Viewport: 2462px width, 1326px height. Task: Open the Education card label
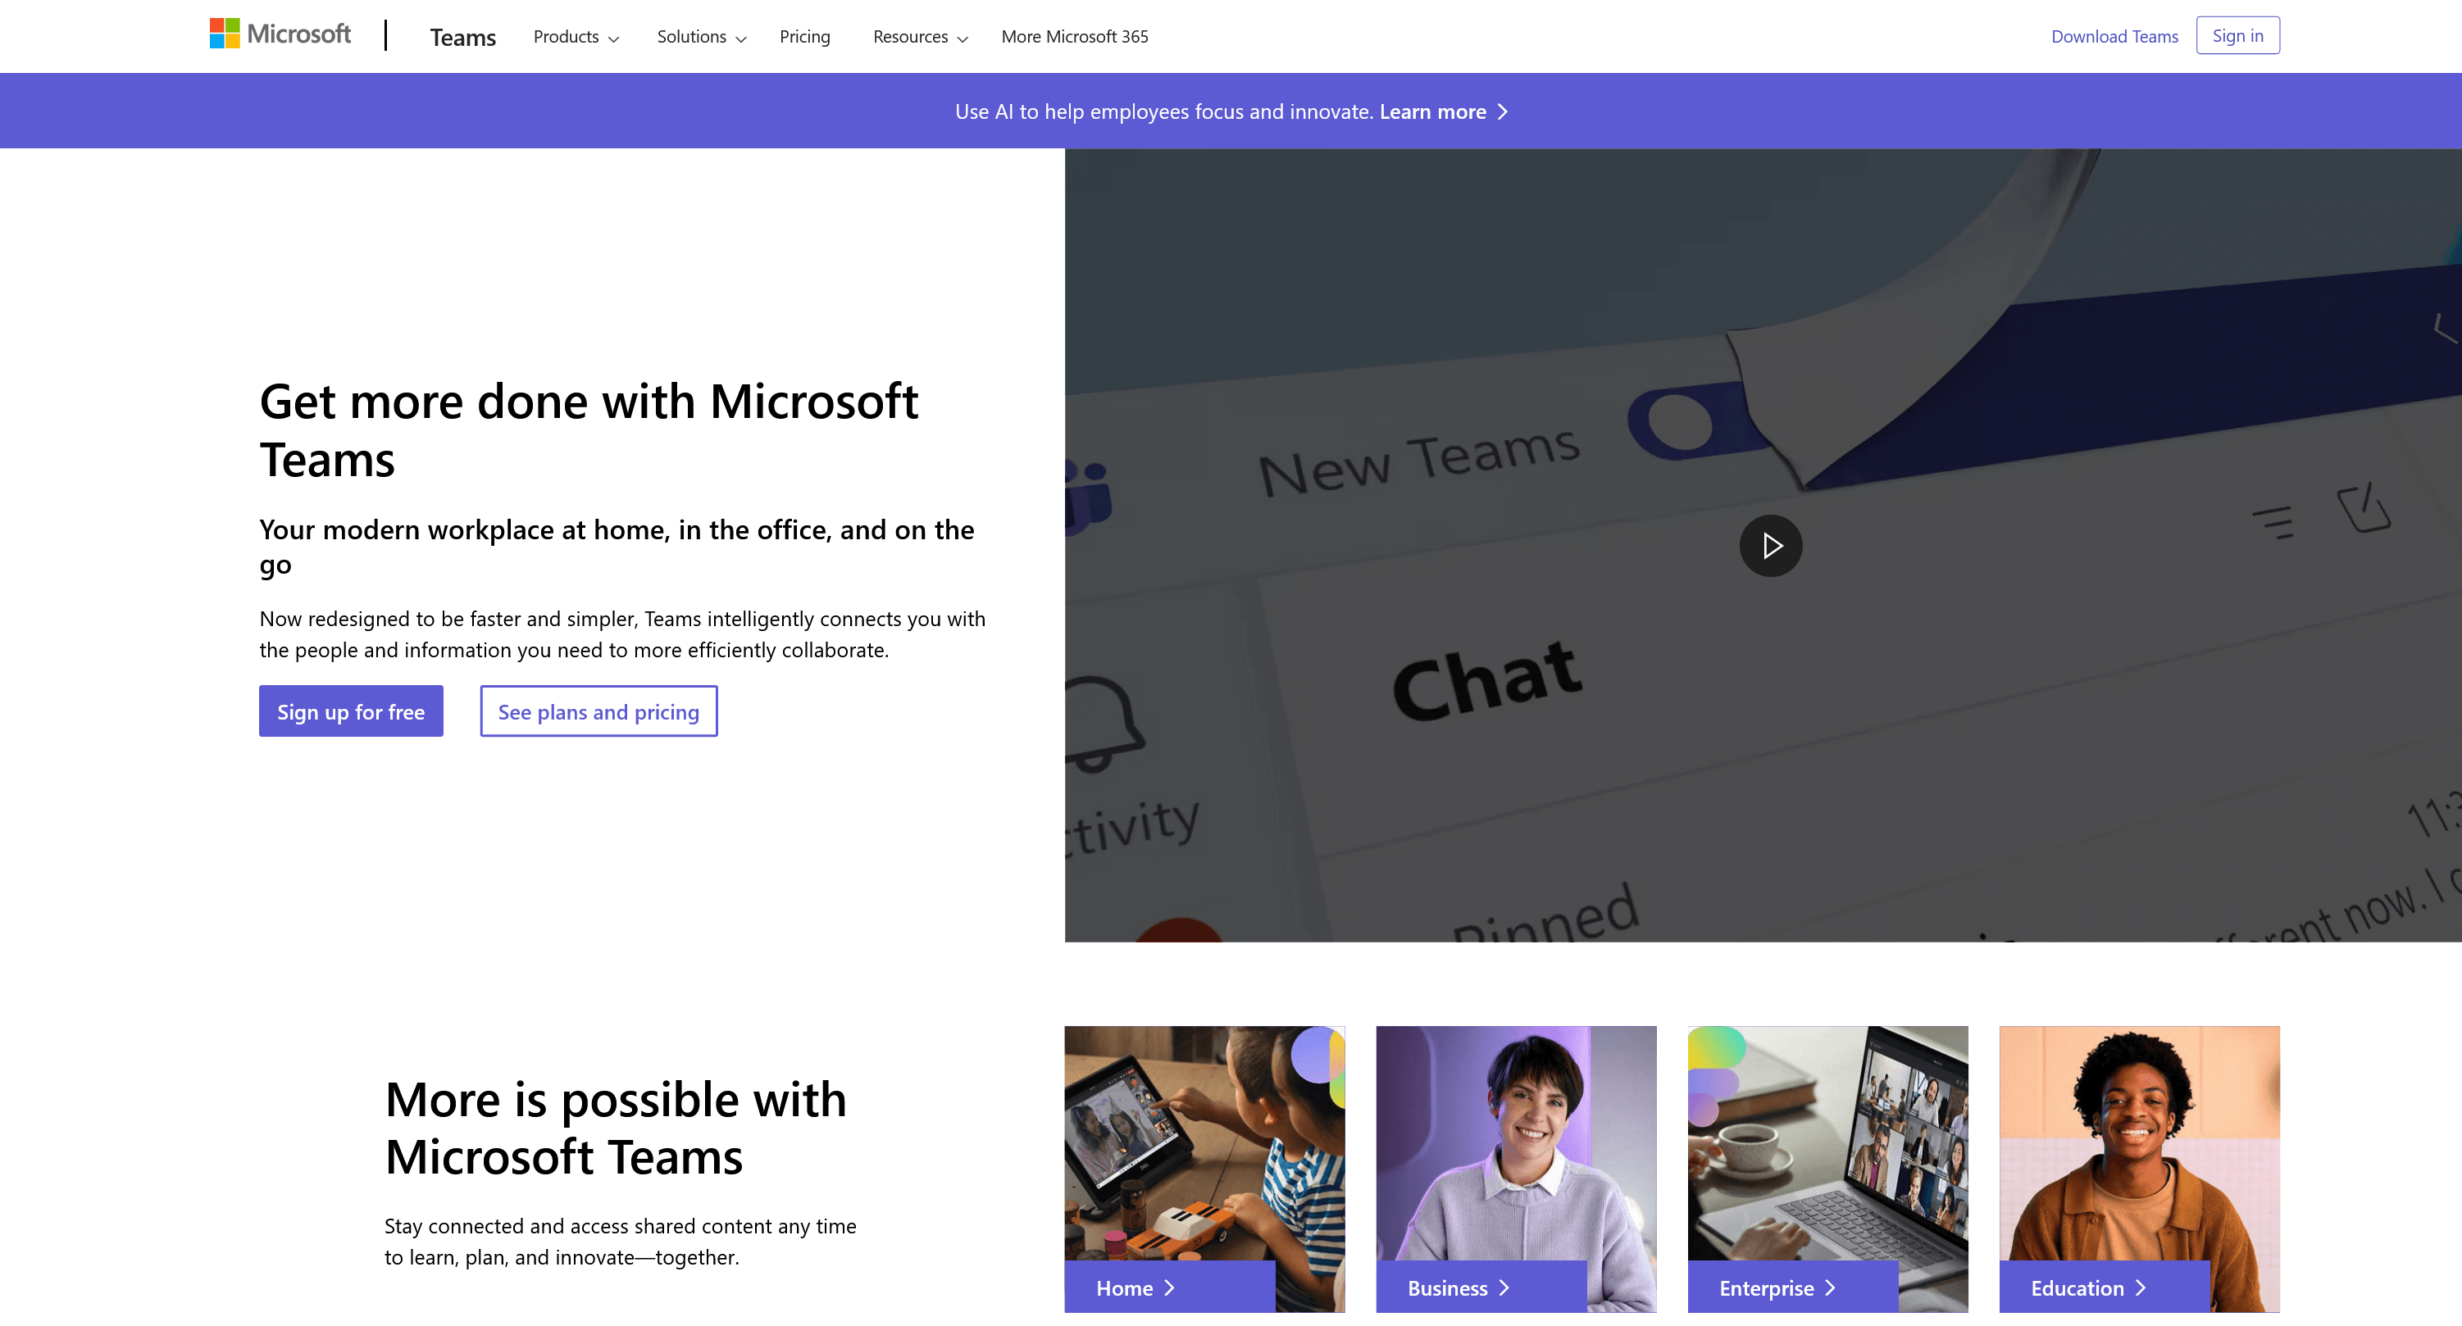click(x=2105, y=1287)
